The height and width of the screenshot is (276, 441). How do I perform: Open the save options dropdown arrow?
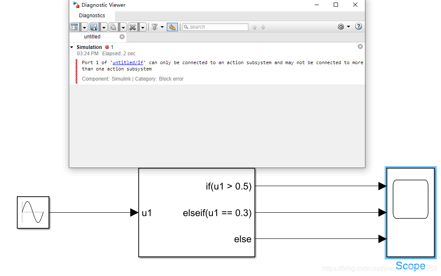tap(103, 27)
